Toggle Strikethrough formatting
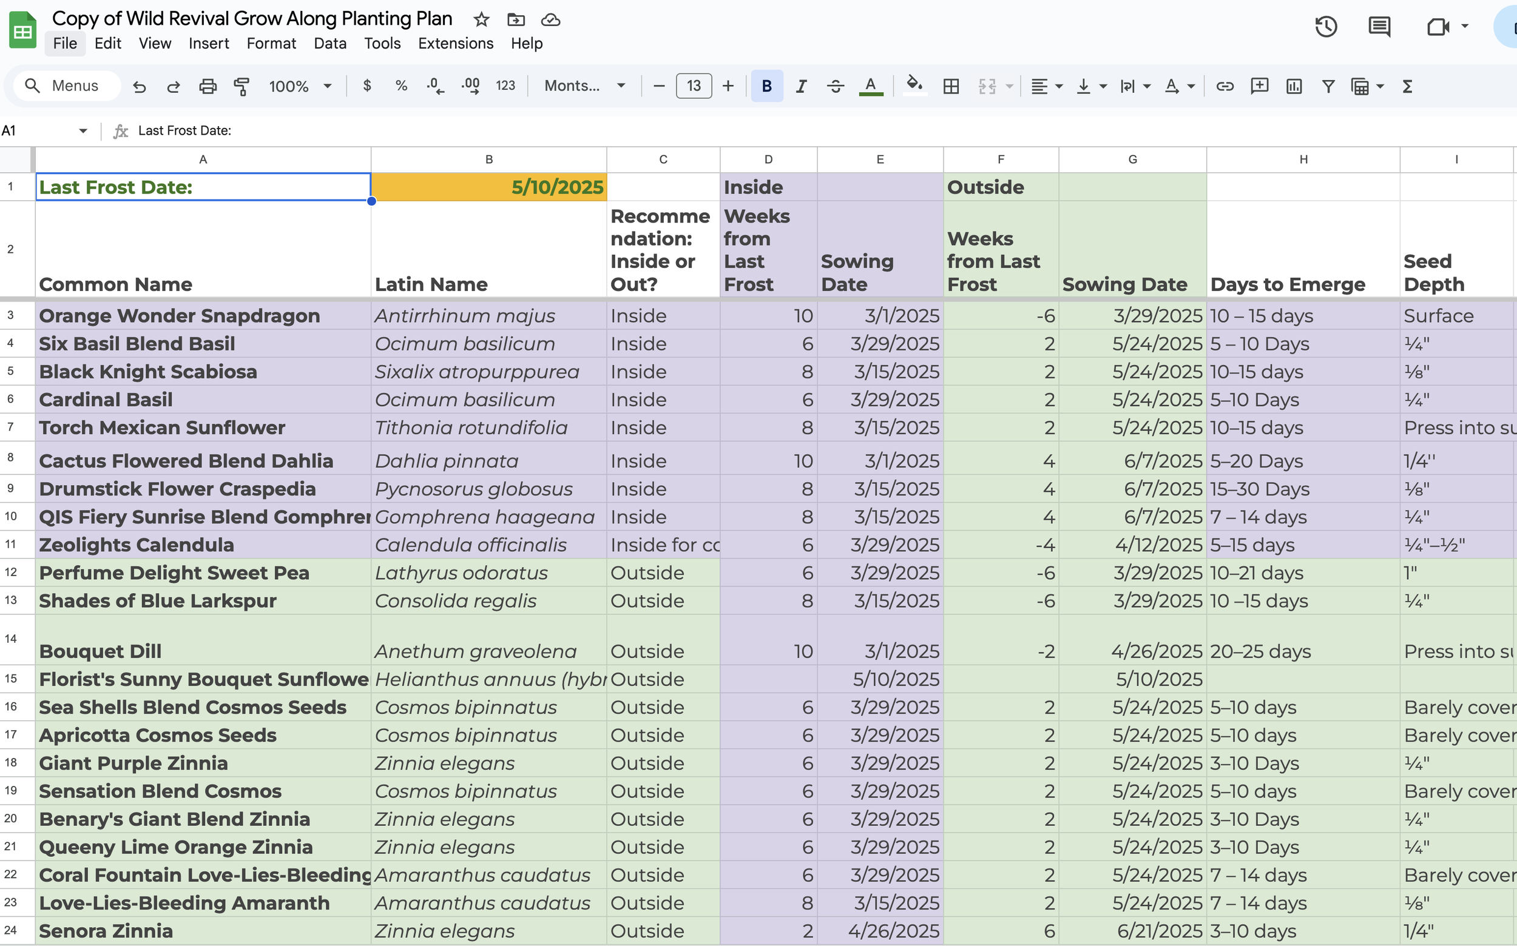 pos(835,86)
